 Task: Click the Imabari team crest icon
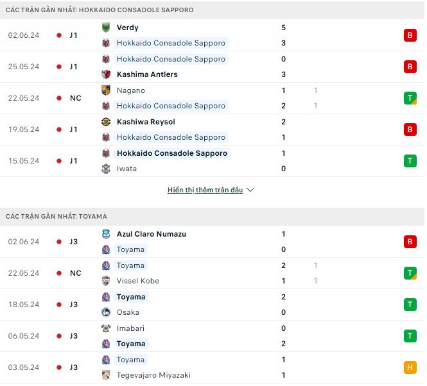(106, 328)
